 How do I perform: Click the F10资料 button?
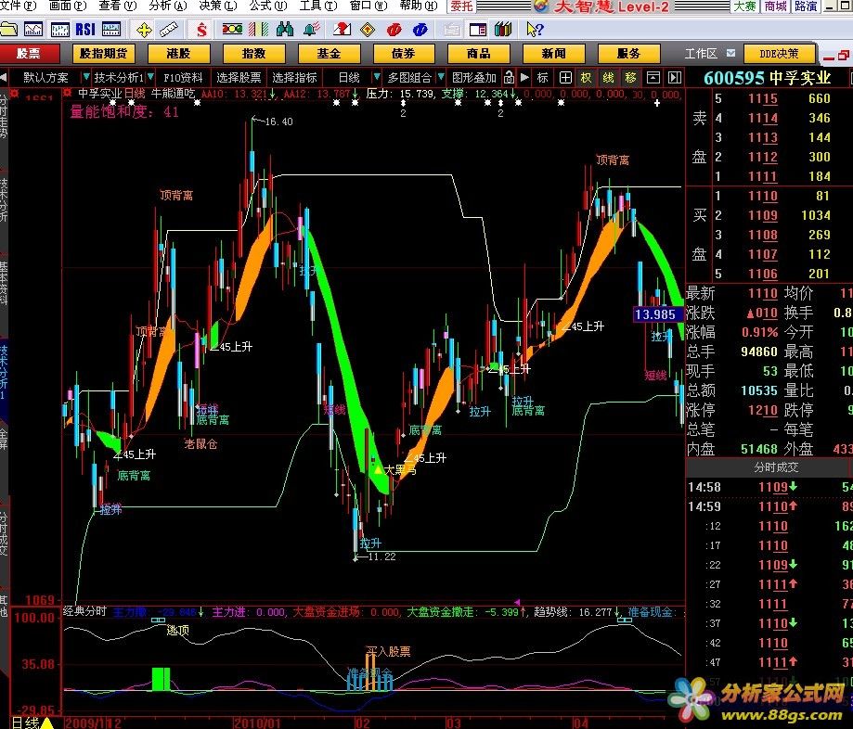click(x=183, y=77)
